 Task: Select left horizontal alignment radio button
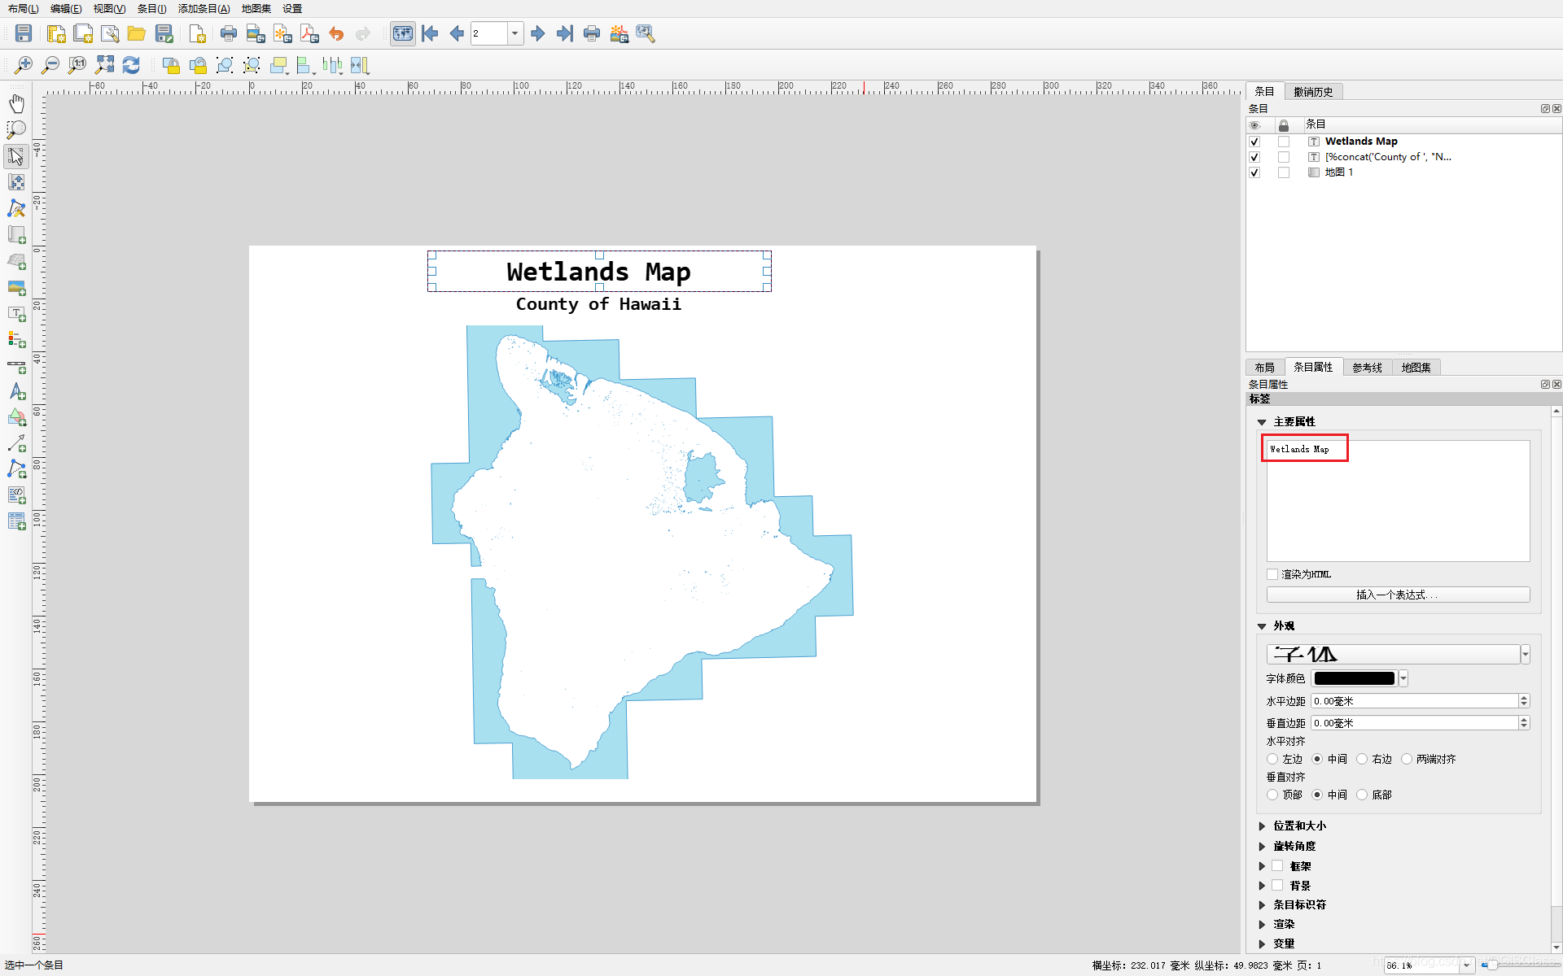pos(1272,759)
